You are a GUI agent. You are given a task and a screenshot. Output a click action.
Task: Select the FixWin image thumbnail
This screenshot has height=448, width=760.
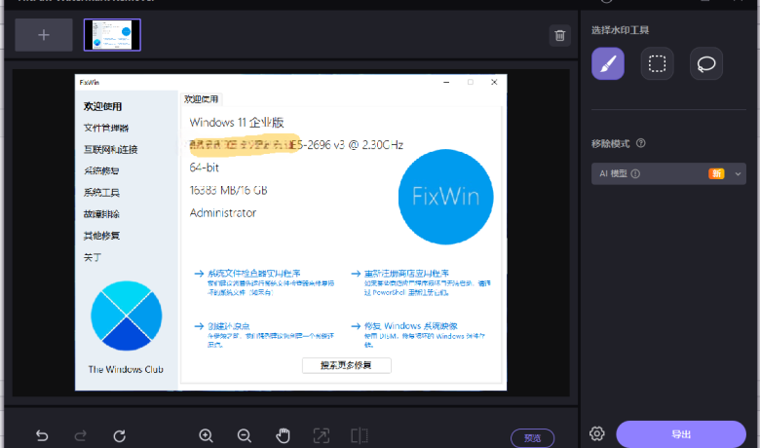(112, 35)
